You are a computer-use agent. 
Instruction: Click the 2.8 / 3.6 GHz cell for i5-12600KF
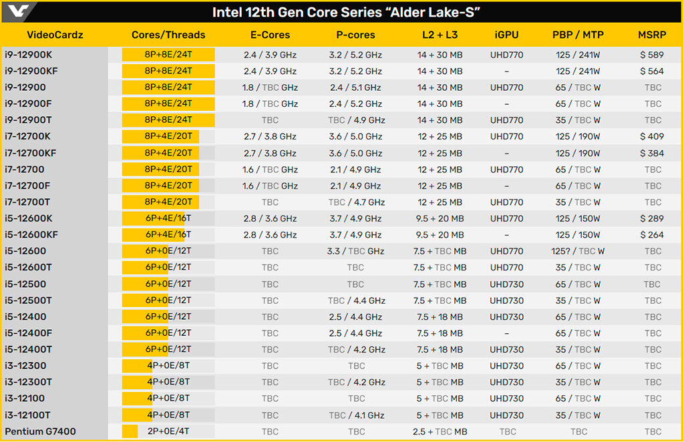coord(270,235)
